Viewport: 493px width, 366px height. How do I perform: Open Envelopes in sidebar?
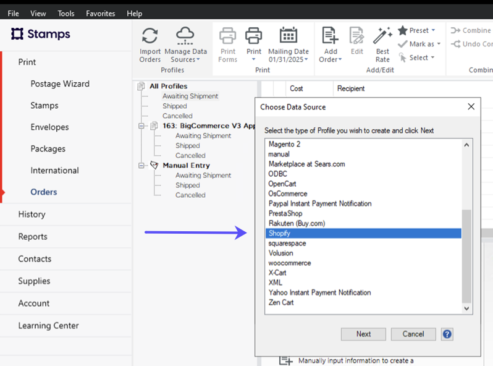tap(49, 127)
